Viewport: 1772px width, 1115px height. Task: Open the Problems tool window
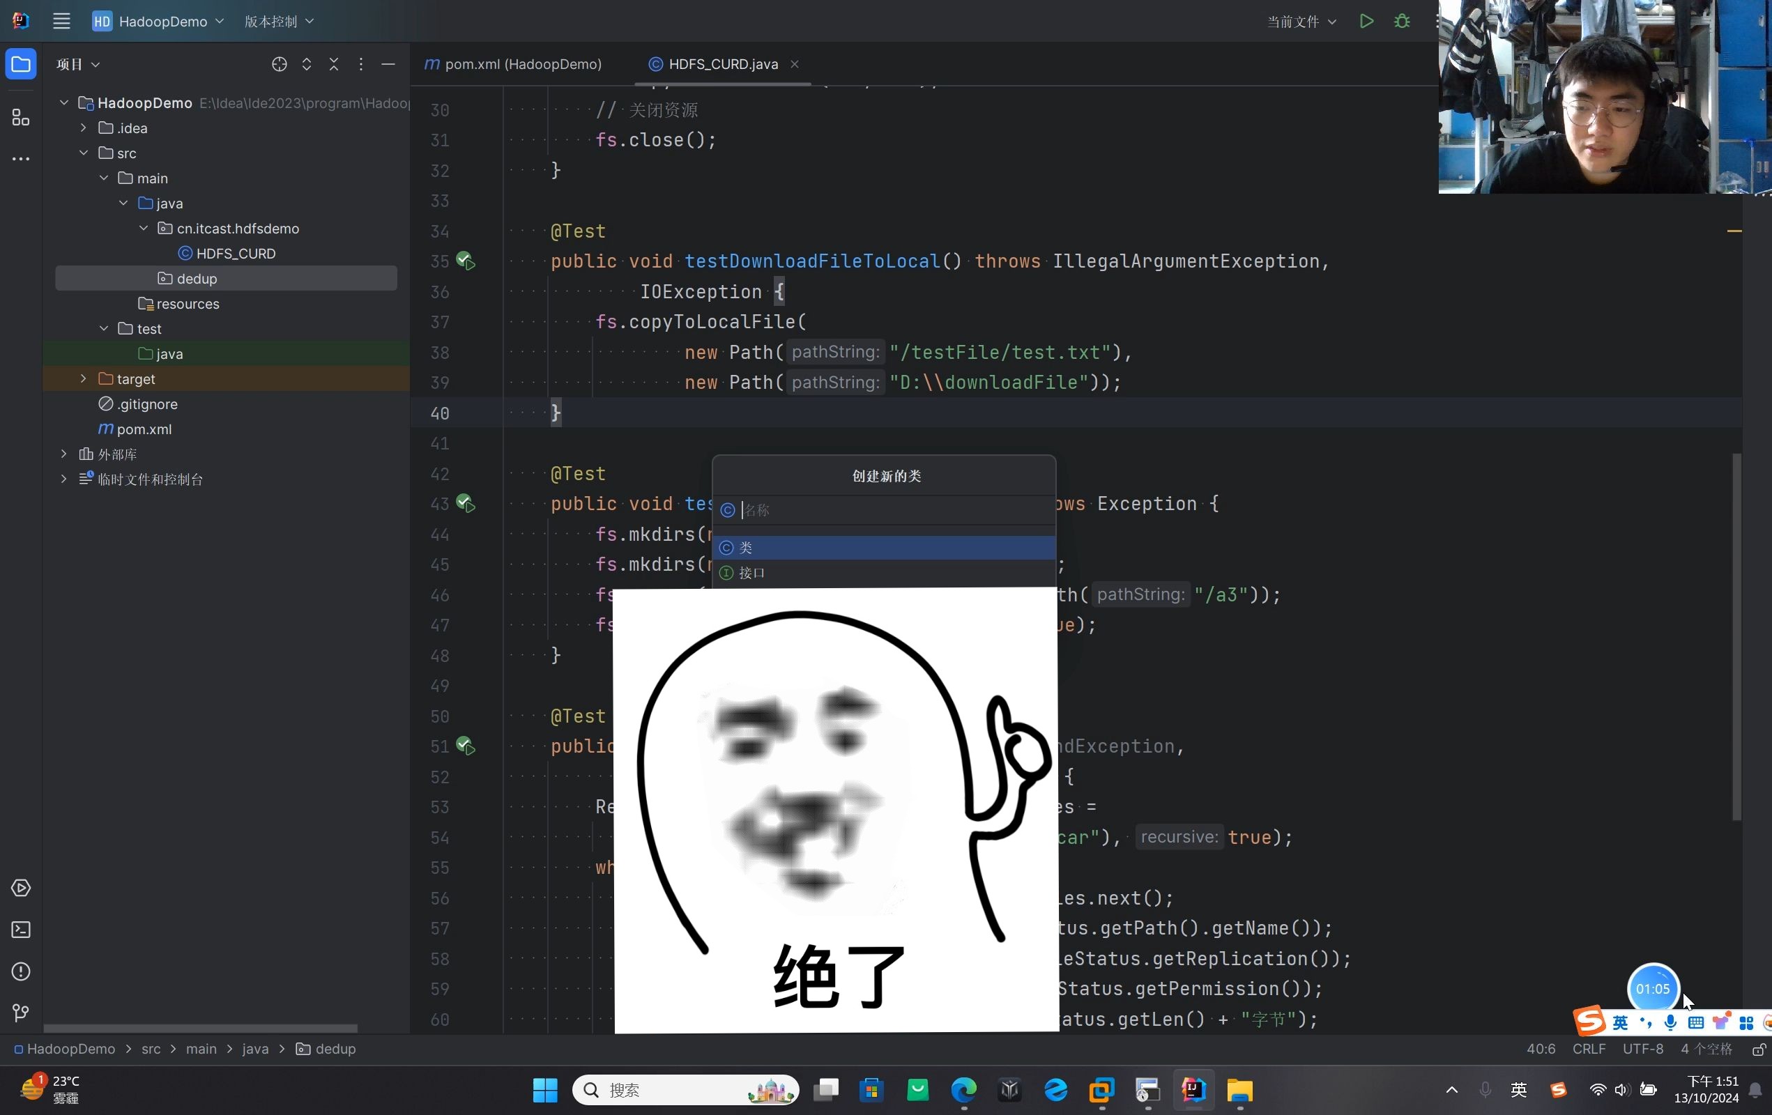(x=21, y=971)
